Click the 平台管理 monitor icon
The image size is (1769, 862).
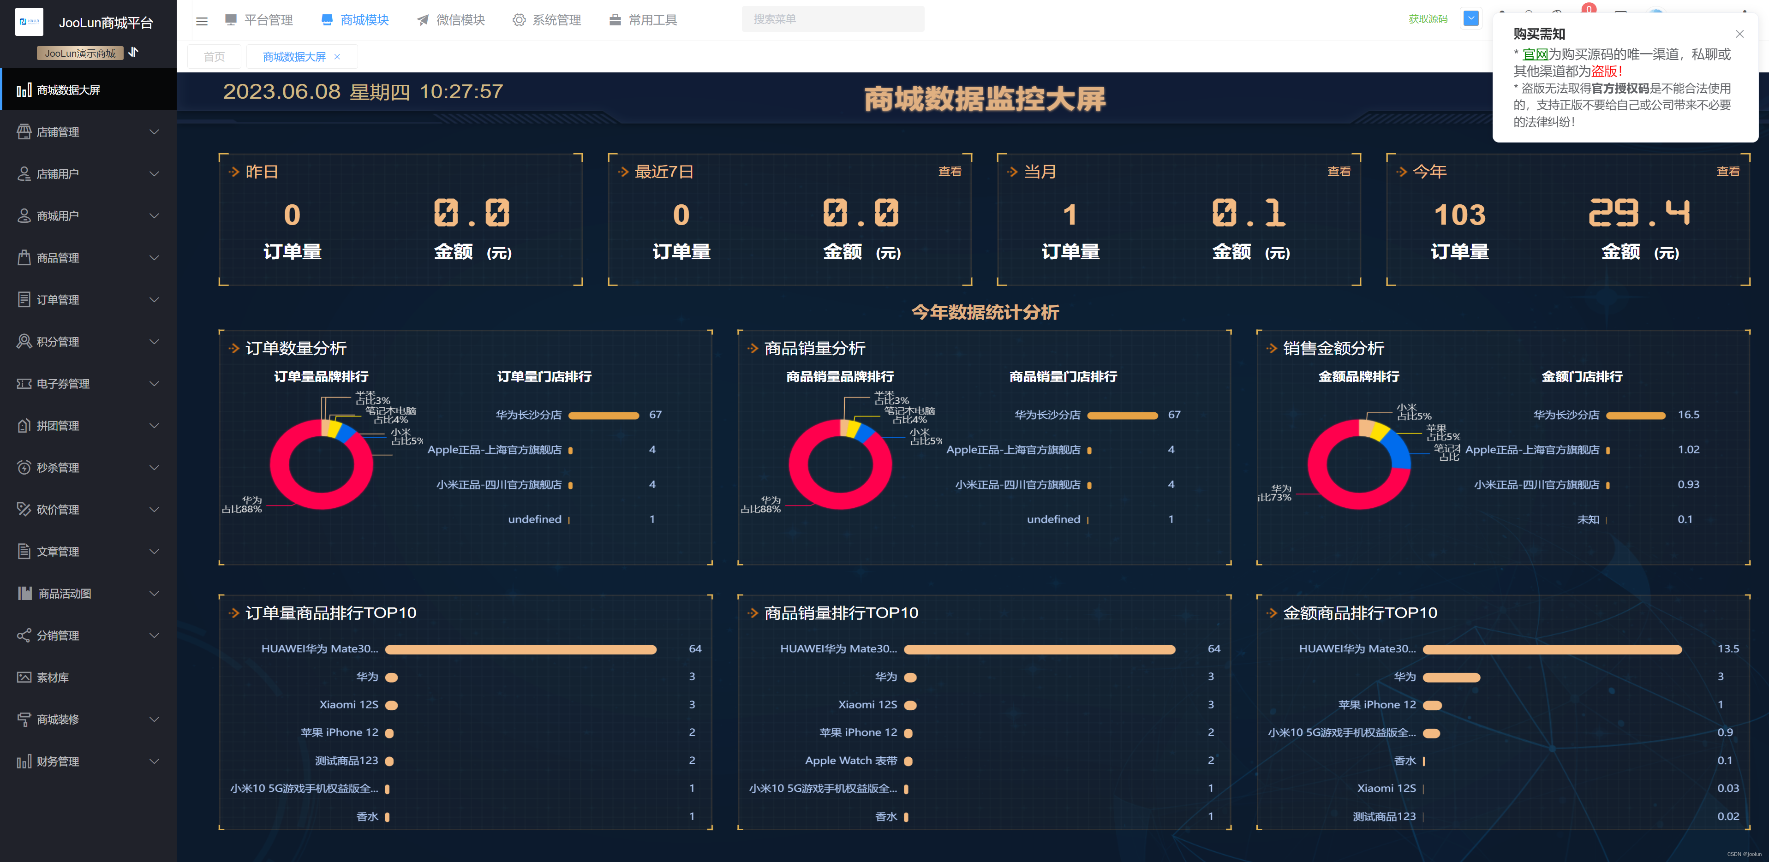231,20
